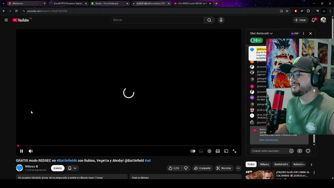Open Willyrex channel name link
This screenshot has width=334, height=188.
pos(30,167)
